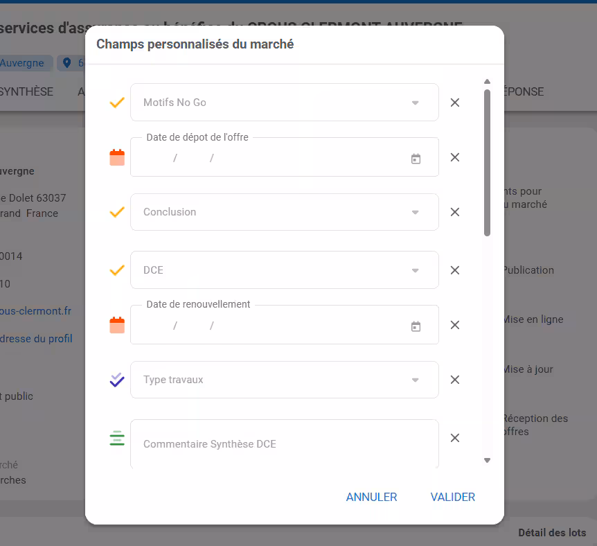This screenshot has width=597, height=546.
Task: Remove the Date de dépot de l'offre field
Action: click(455, 157)
